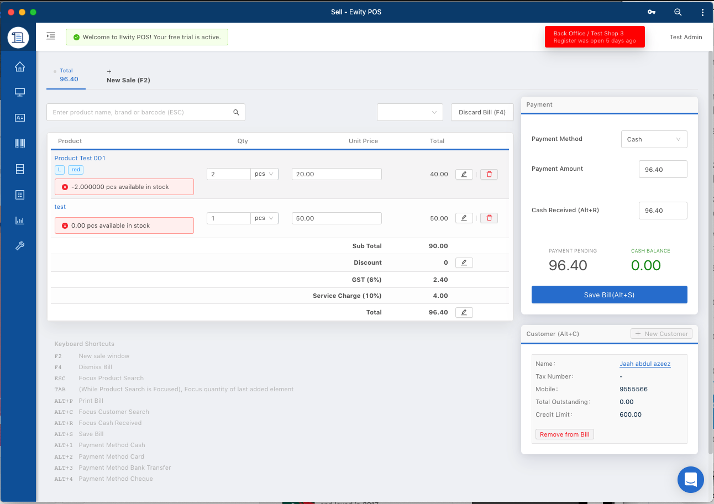Edit the test product line

[464, 218]
